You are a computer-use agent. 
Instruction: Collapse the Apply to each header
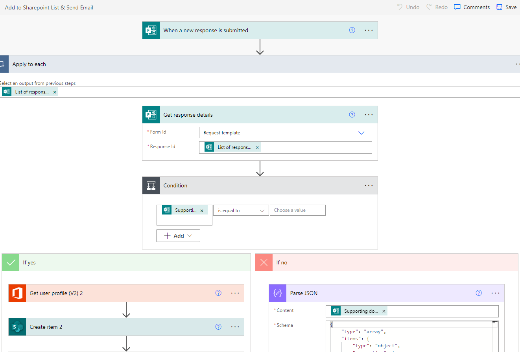coord(260,64)
